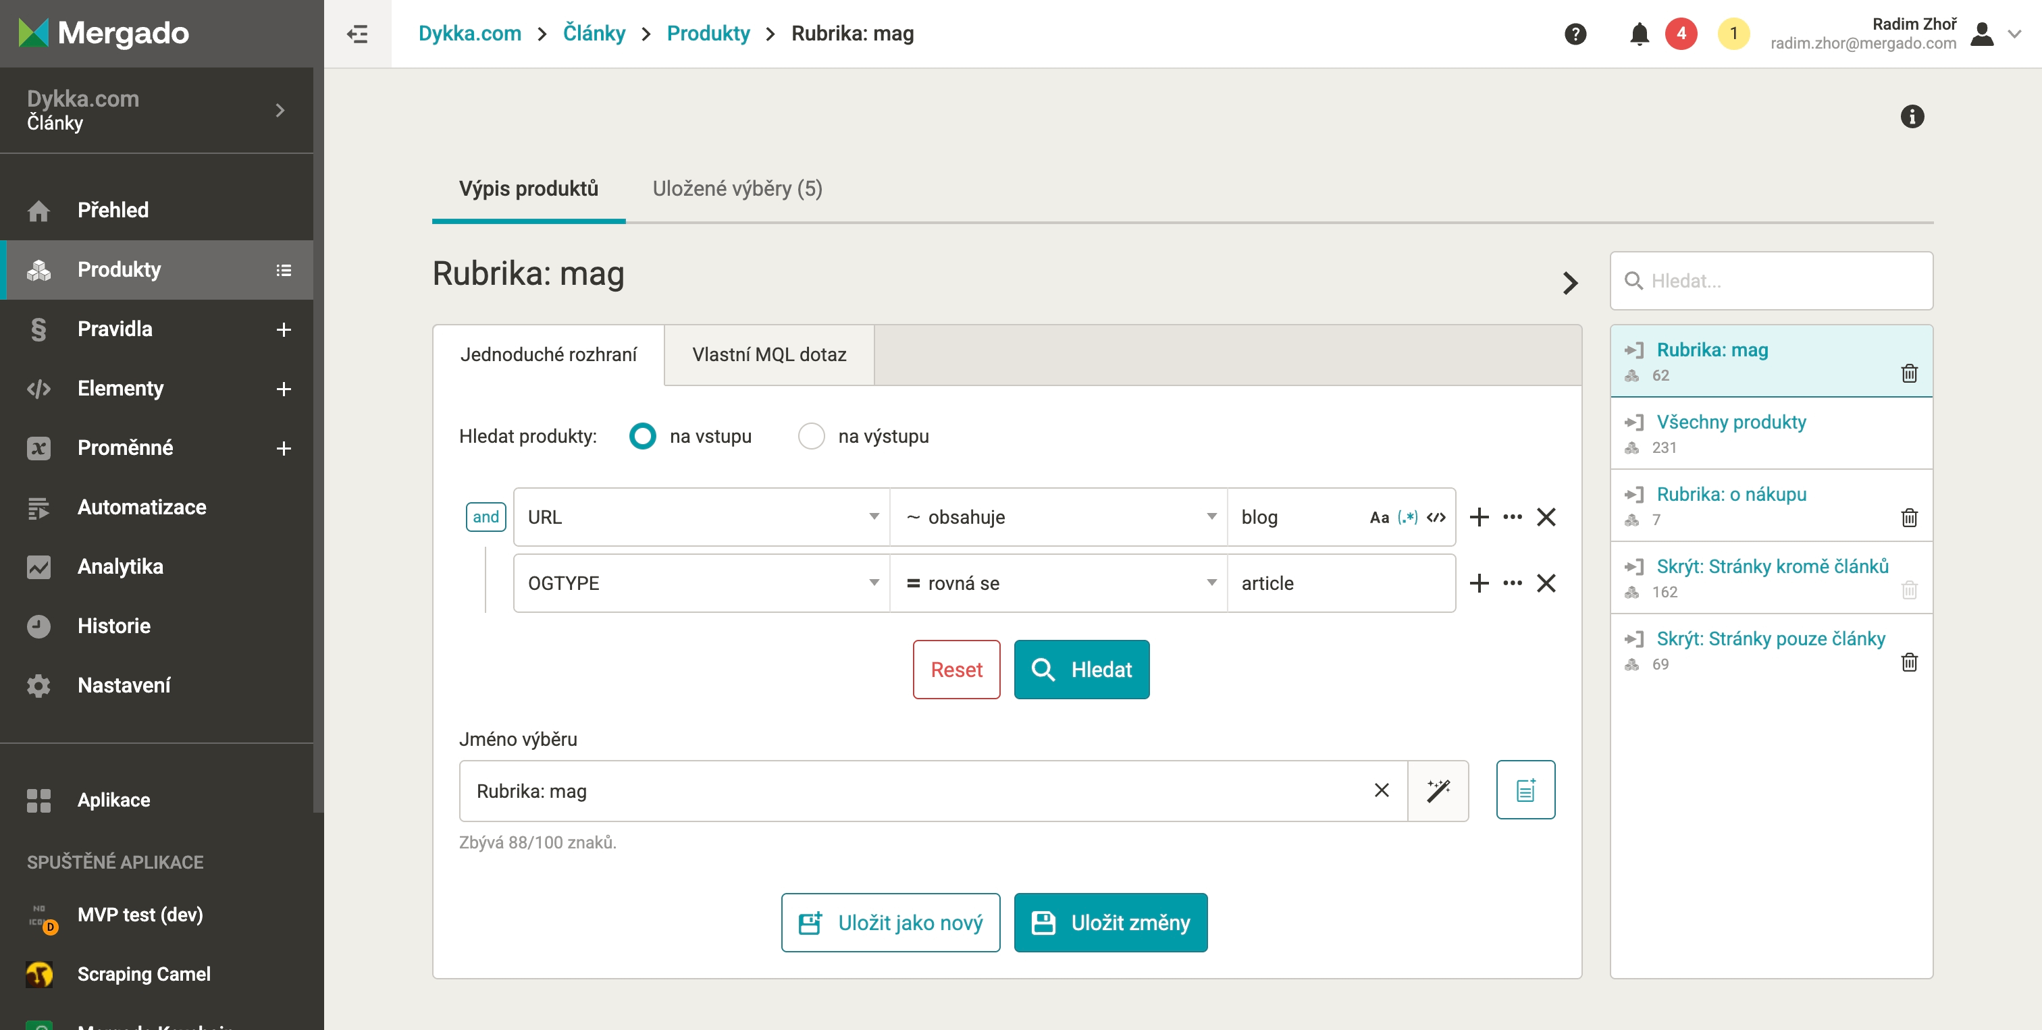
Task: Open the notifications bell icon
Action: tap(1640, 34)
